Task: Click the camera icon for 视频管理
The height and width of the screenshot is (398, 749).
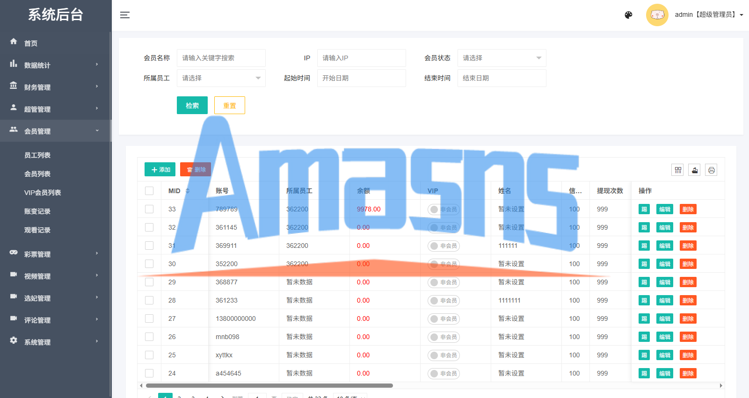Action: click(14, 275)
